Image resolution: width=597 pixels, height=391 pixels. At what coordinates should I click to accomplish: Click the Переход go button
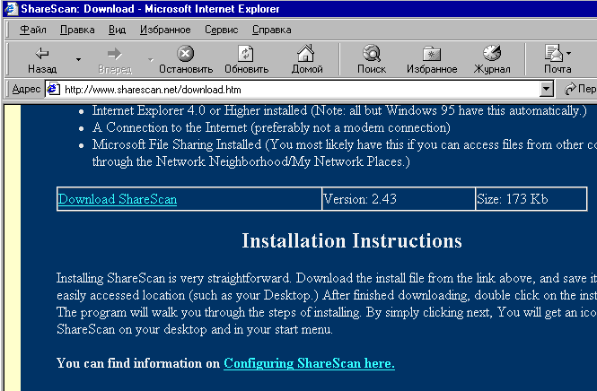point(579,90)
